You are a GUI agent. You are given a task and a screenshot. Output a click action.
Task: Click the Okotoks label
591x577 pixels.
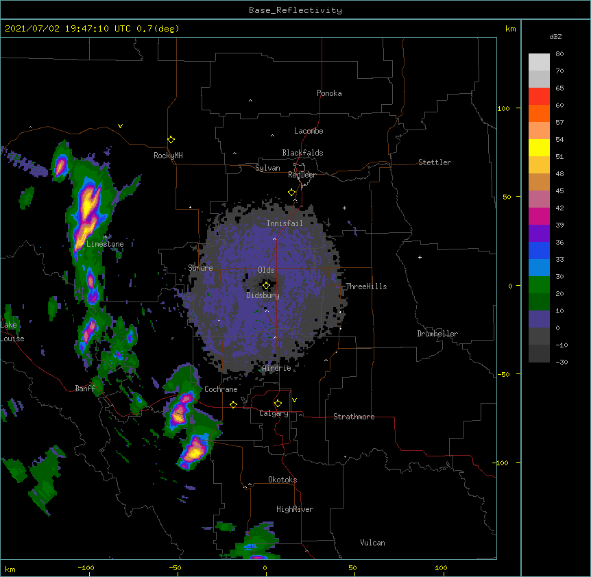point(282,480)
